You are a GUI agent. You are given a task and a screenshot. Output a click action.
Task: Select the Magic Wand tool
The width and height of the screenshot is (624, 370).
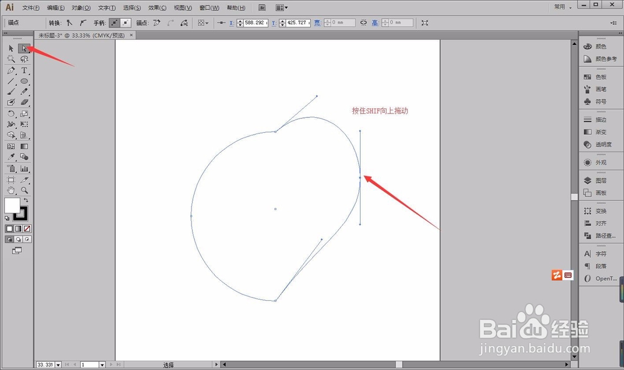pos(11,59)
